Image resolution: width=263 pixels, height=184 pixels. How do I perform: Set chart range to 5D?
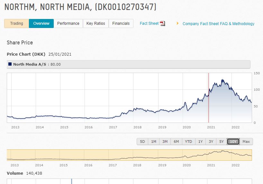(142, 142)
